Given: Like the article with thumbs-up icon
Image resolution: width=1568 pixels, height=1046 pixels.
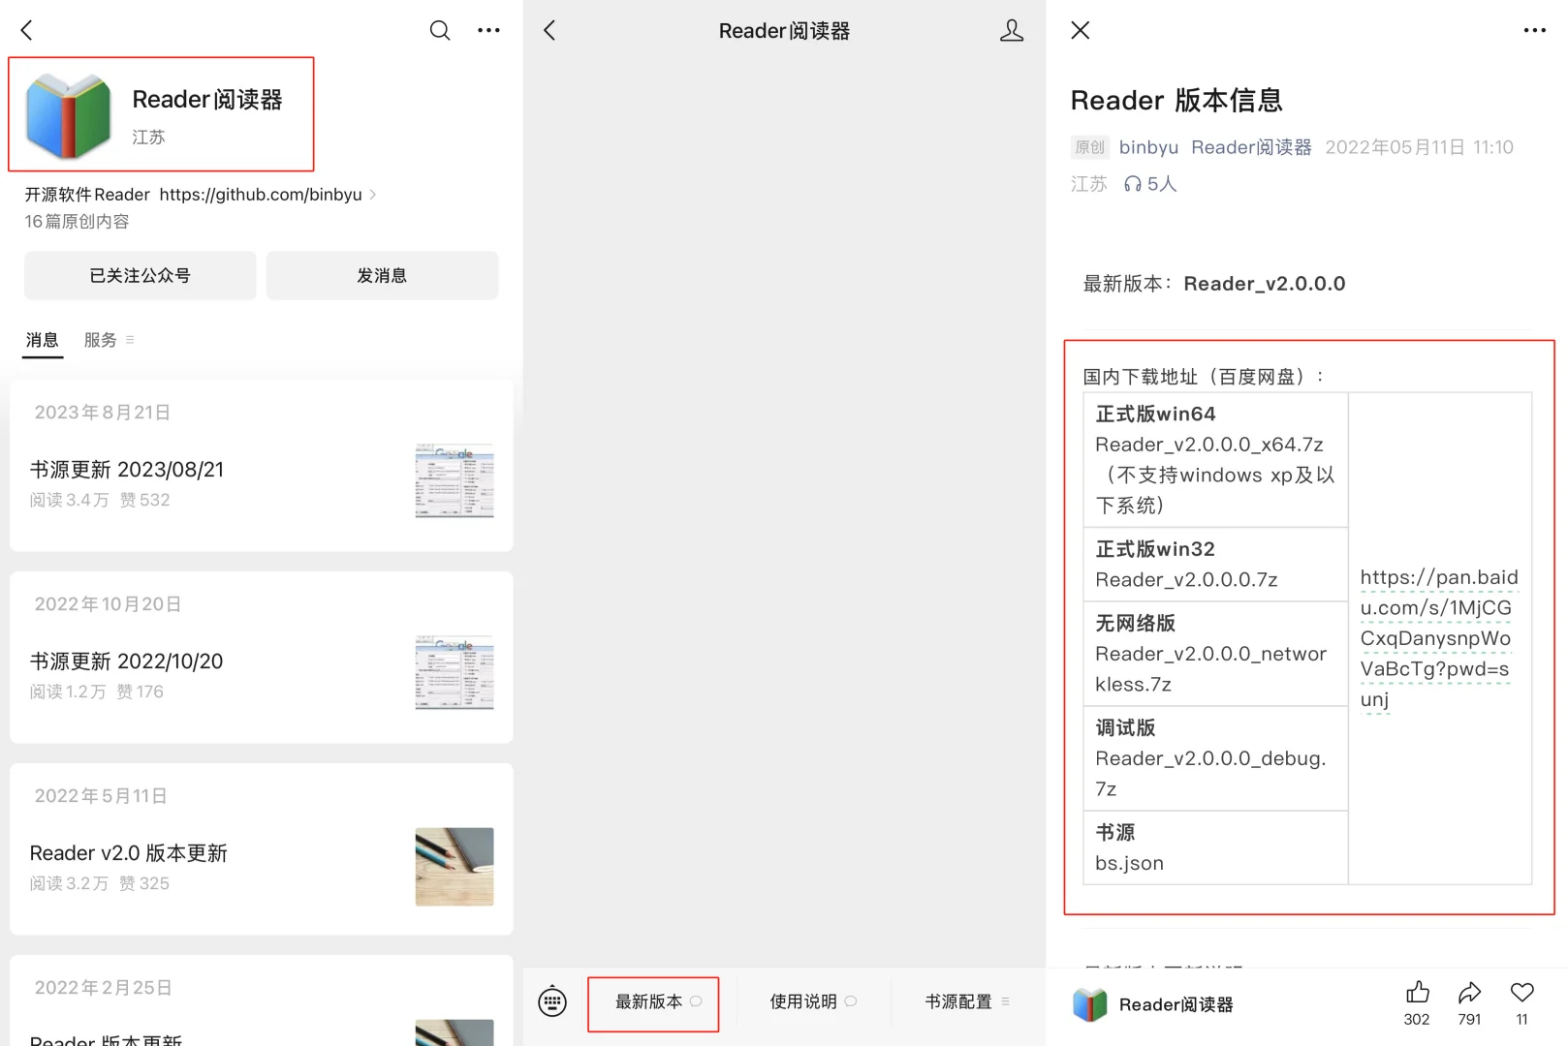Looking at the screenshot, I should (x=1417, y=993).
